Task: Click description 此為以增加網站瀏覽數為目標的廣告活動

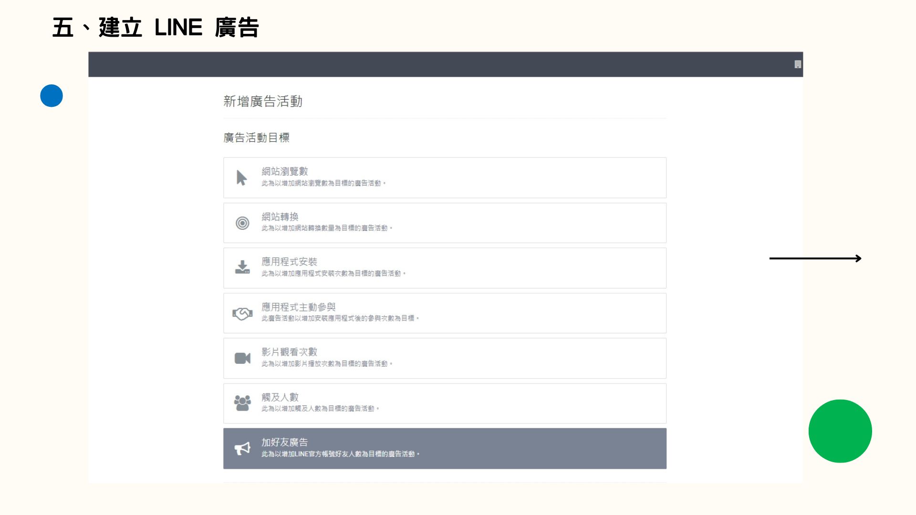Action: 323,183
